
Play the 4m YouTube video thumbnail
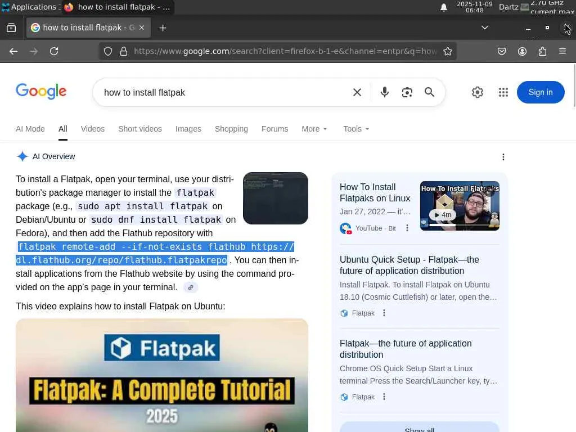click(x=460, y=206)
